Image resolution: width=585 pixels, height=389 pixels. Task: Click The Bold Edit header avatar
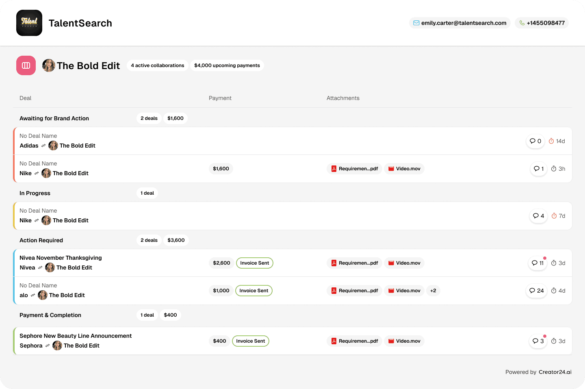[49, 65]
